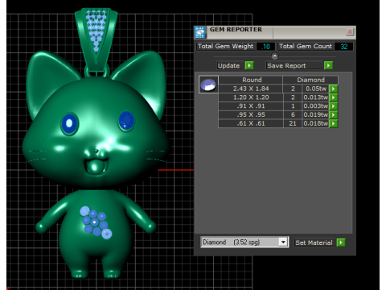Click the 0.05tw weight cell
This screenshot has height=290, width=386.
316,89
